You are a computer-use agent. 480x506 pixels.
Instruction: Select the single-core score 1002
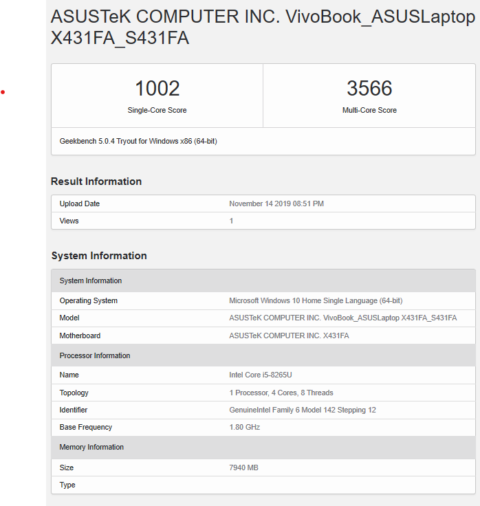(157, 88)
